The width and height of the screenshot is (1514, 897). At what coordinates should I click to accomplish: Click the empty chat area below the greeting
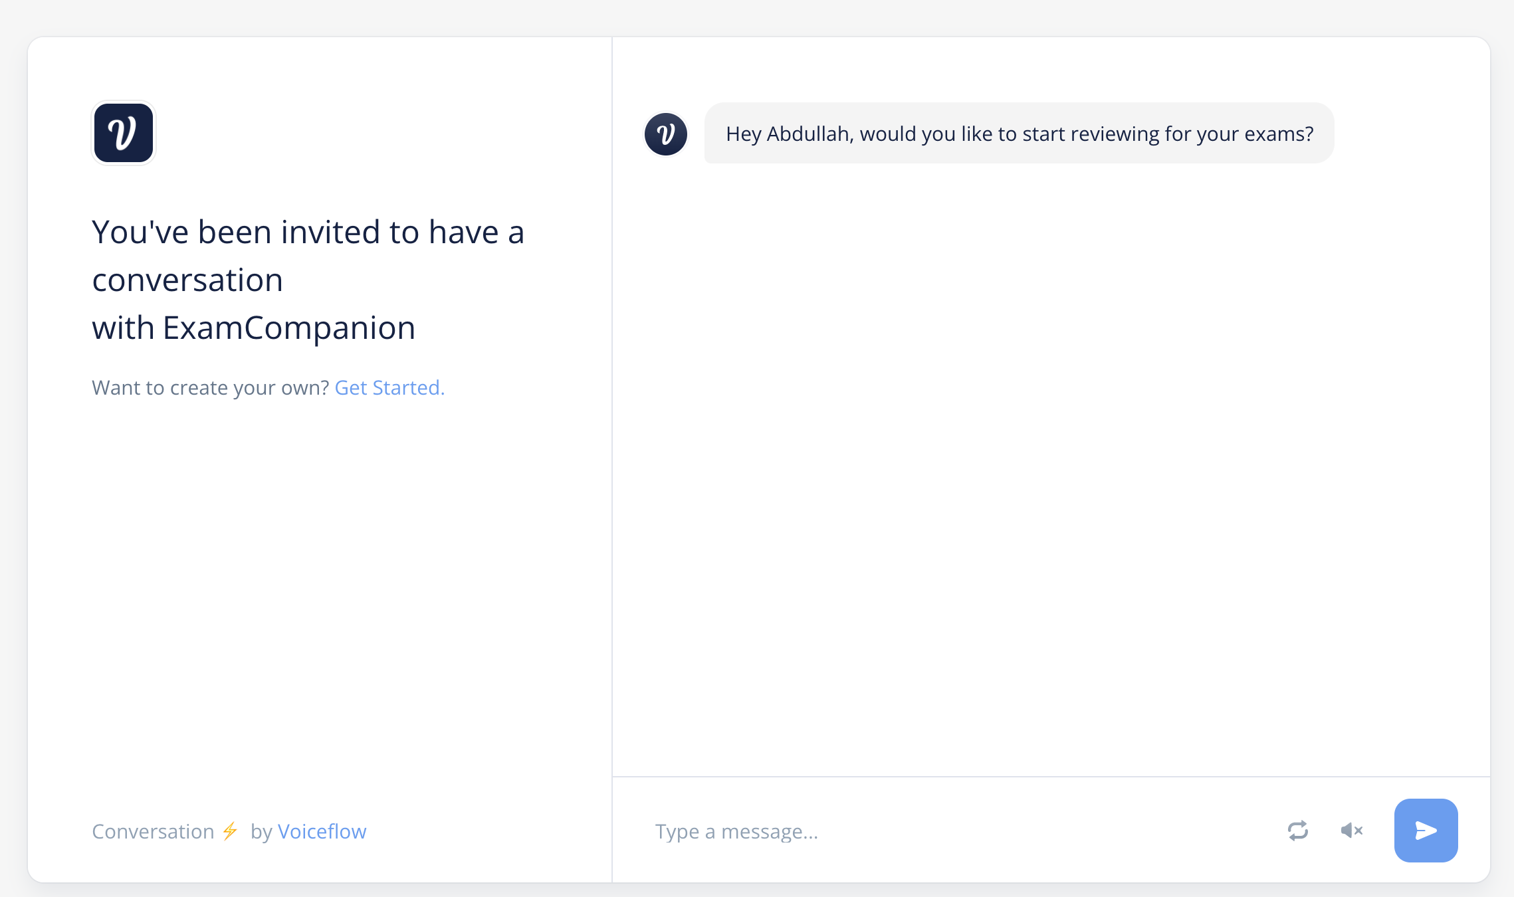pos(1050,465)
